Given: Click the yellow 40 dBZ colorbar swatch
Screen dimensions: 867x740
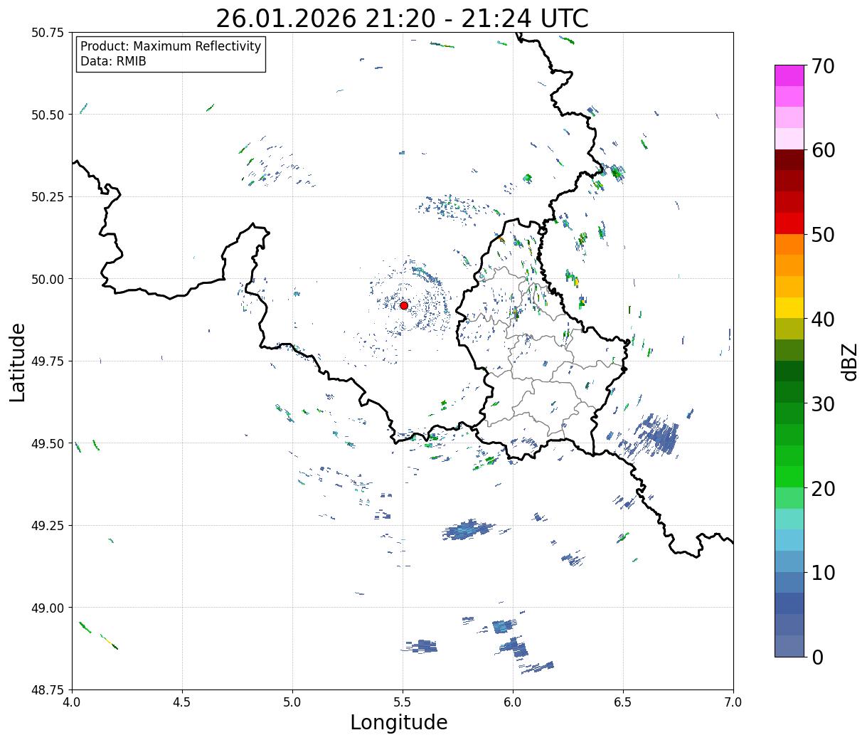Looking at the screenshot, I should tap(789, 307).
